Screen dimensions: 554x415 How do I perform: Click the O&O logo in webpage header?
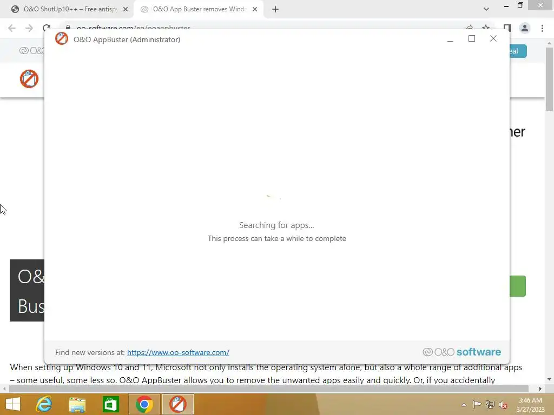pos(32,51)
